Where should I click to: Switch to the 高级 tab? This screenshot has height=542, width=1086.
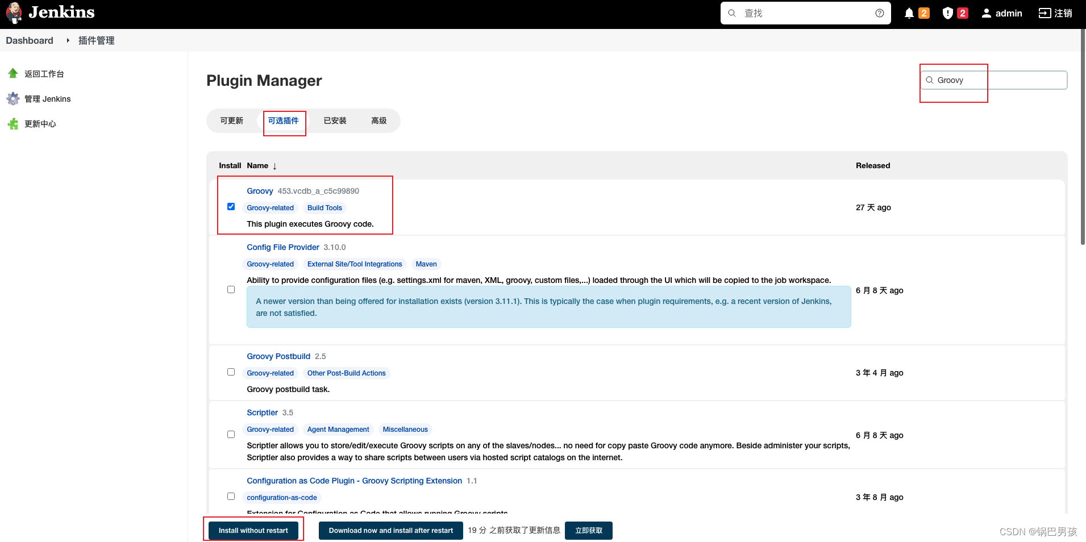379,120
